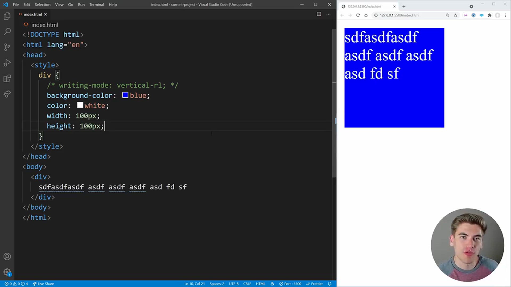Close the index.html editor tab

(x=46, y=14)
